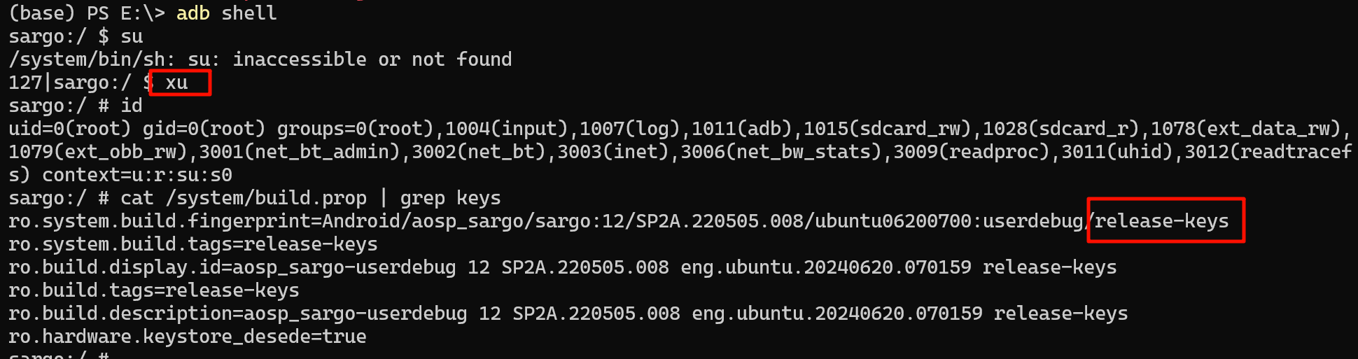Click the "gid=0(root)" text
The width and height of the screenshot is (1358, 359).
pos(204,129)
